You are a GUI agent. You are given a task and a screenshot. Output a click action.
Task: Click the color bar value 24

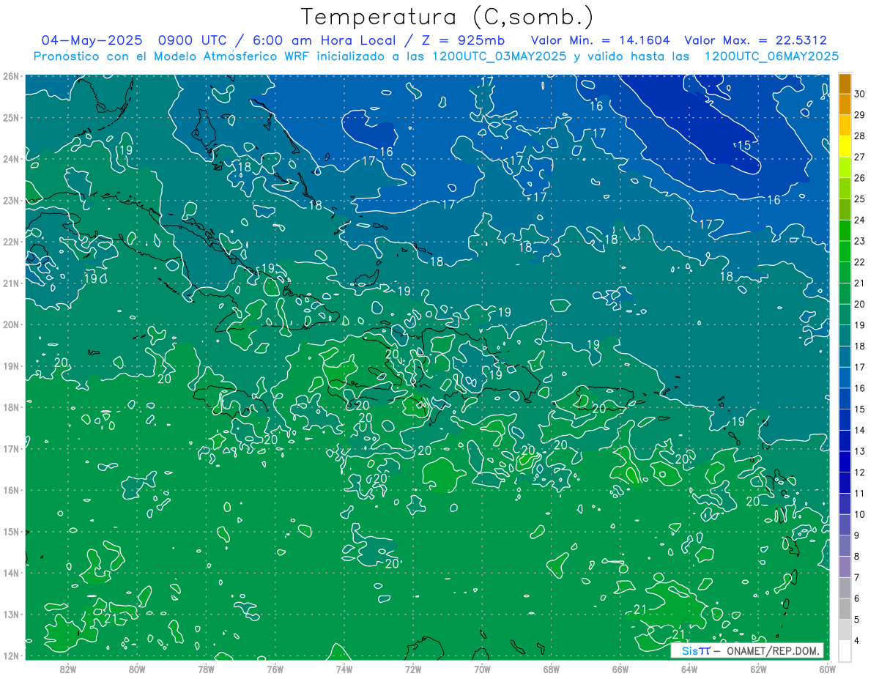pos(859,220)
